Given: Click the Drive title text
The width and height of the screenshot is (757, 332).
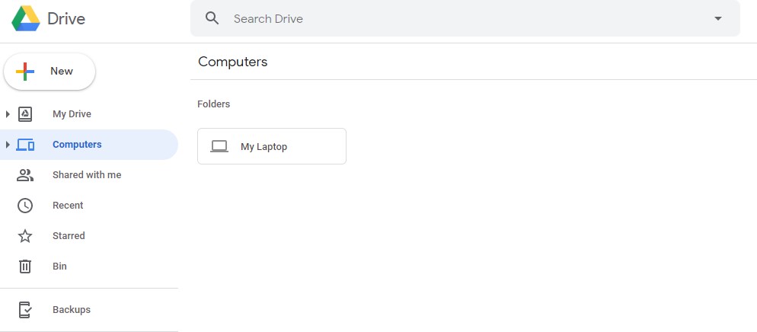Looking at the screenshot, I should 66,19.
